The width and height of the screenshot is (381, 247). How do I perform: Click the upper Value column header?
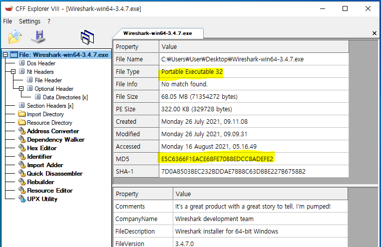tap(254, 46)
